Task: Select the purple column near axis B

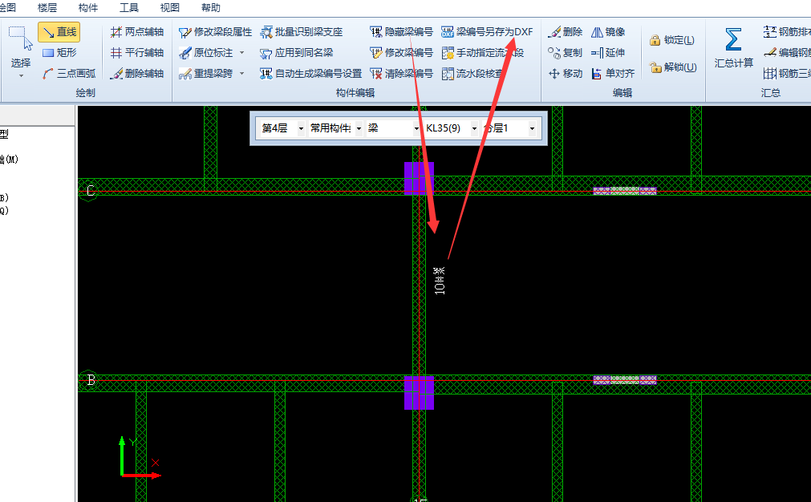Action: tap(419, 392)
